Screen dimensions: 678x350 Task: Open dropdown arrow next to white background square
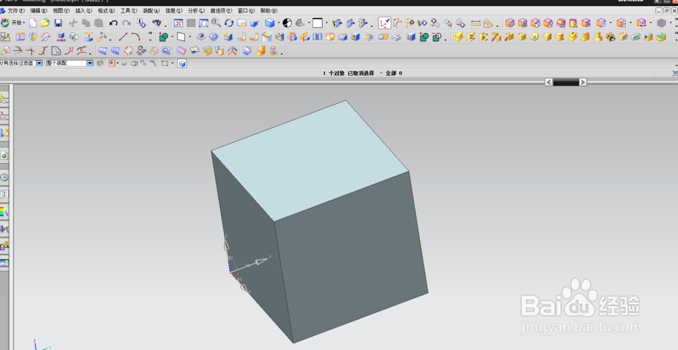tap(327, 23)
